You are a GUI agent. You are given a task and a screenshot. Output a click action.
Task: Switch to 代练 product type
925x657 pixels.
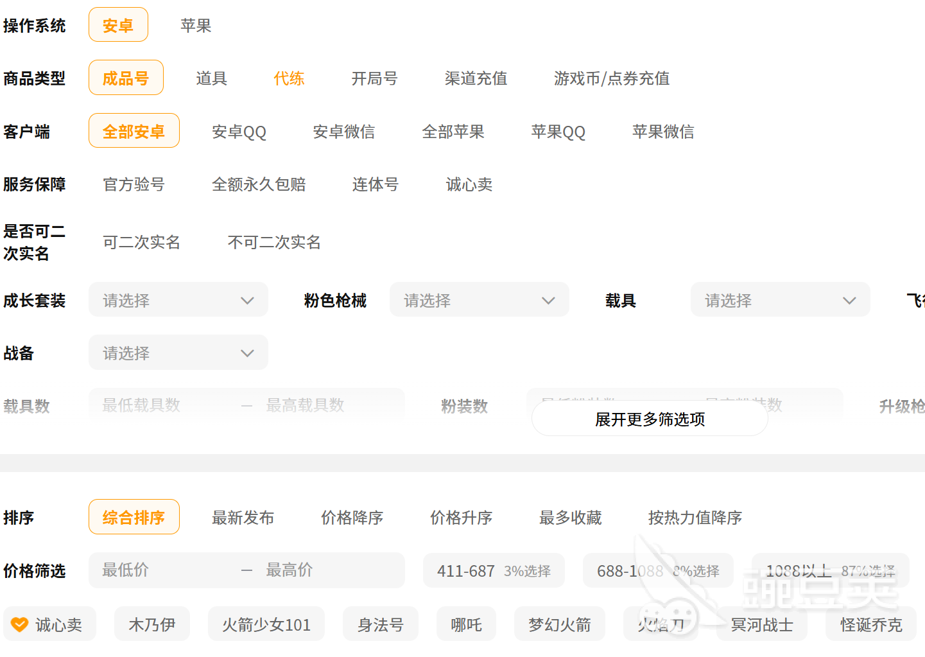coord(289,78)
